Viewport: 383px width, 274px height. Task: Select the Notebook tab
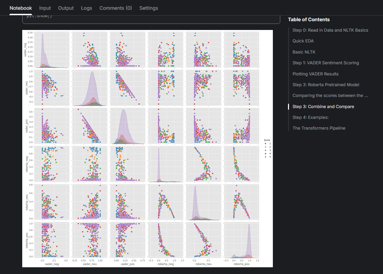point(21,8)
